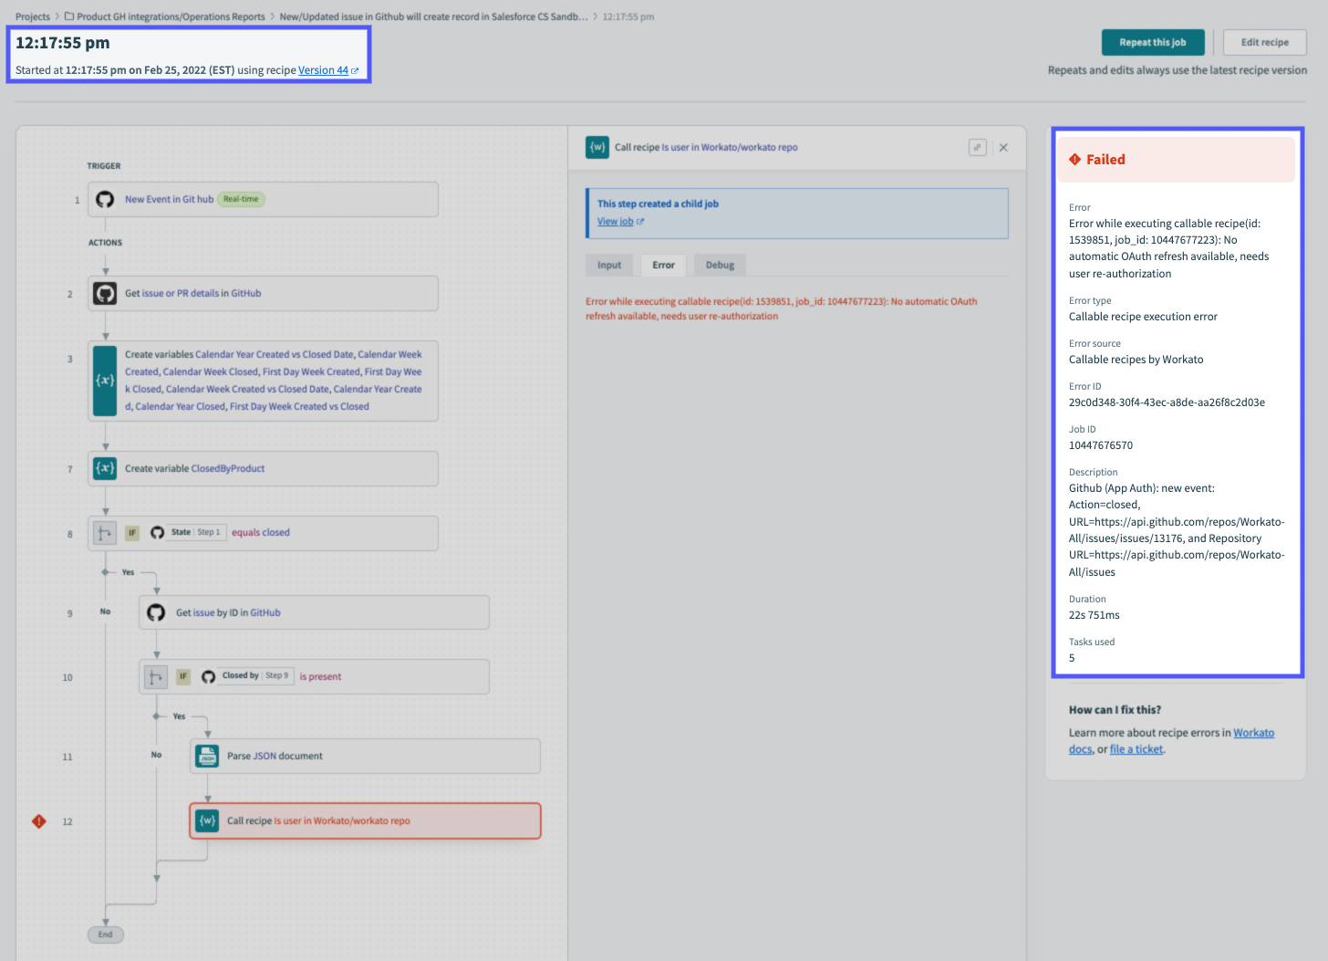The height and width of the screenshot is (961, 1328).
Task: Select the variables icon on step 3
Action: 105,381
